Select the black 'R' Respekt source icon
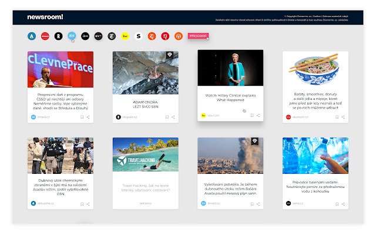The width and height of the screenshot is (376, 235). click(58, 36)
